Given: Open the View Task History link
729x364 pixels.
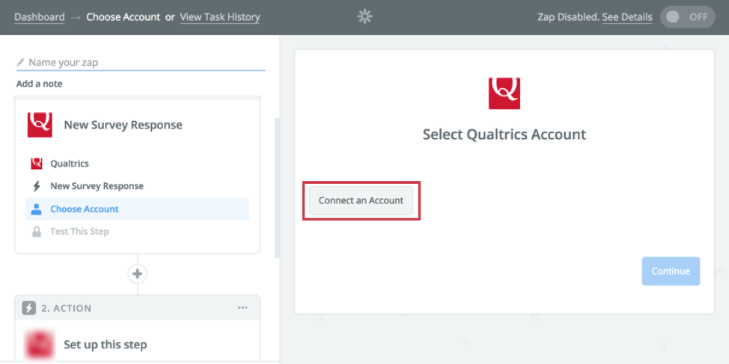Looking at the screenshot, I should tap(220, 17).
